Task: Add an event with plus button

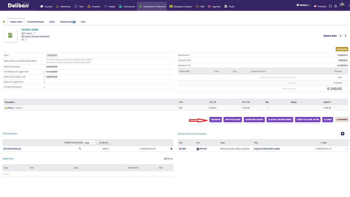Action: [x=342, y=133]
